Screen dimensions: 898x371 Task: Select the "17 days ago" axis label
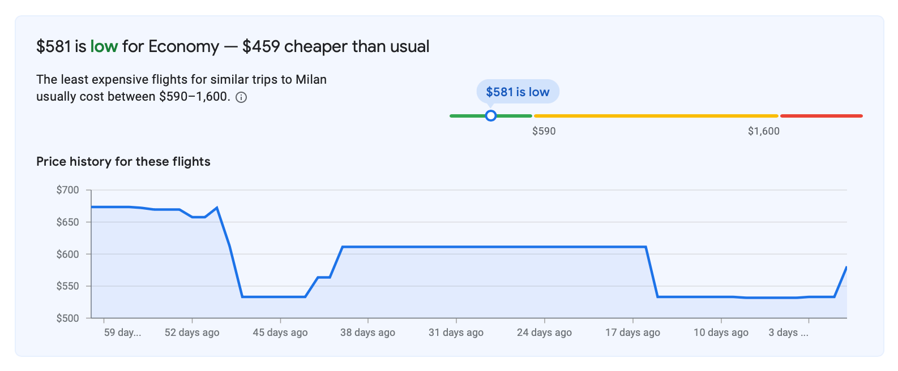(x=632, y=333)
